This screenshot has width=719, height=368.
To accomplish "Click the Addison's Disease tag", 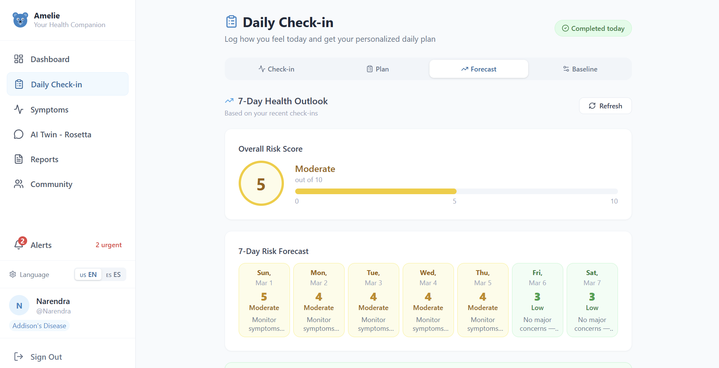I will point(39,325).
